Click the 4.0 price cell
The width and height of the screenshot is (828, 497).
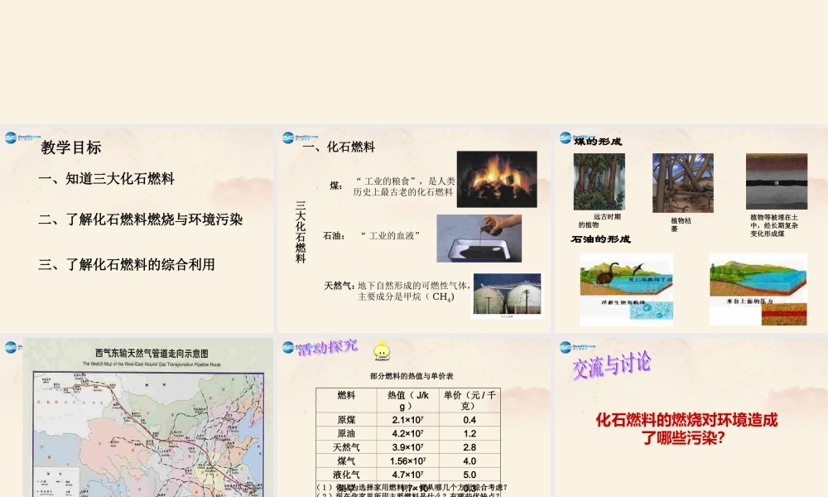469,461
